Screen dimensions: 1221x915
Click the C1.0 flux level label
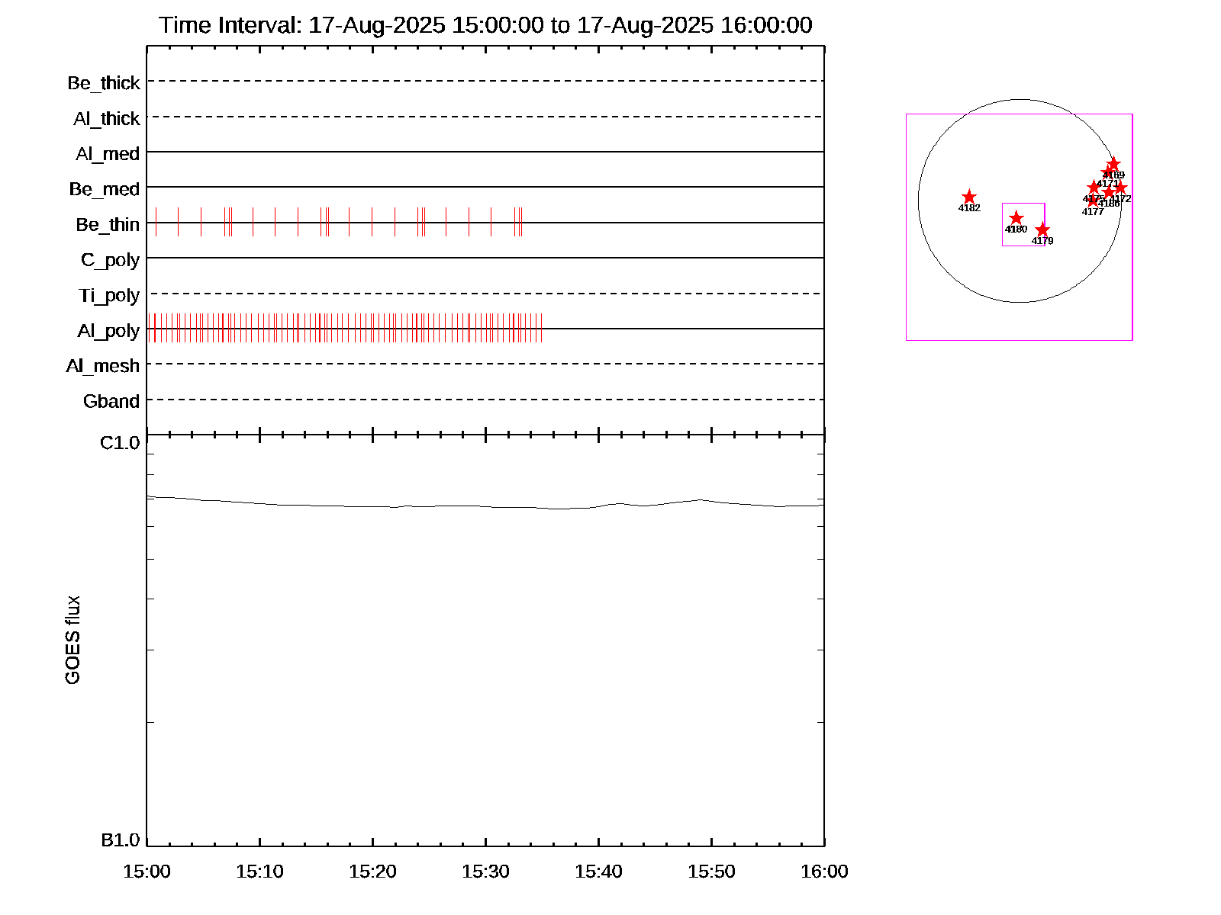pos(120,443)
